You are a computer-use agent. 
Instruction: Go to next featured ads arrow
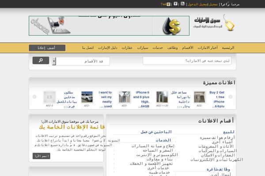(231, 97)
